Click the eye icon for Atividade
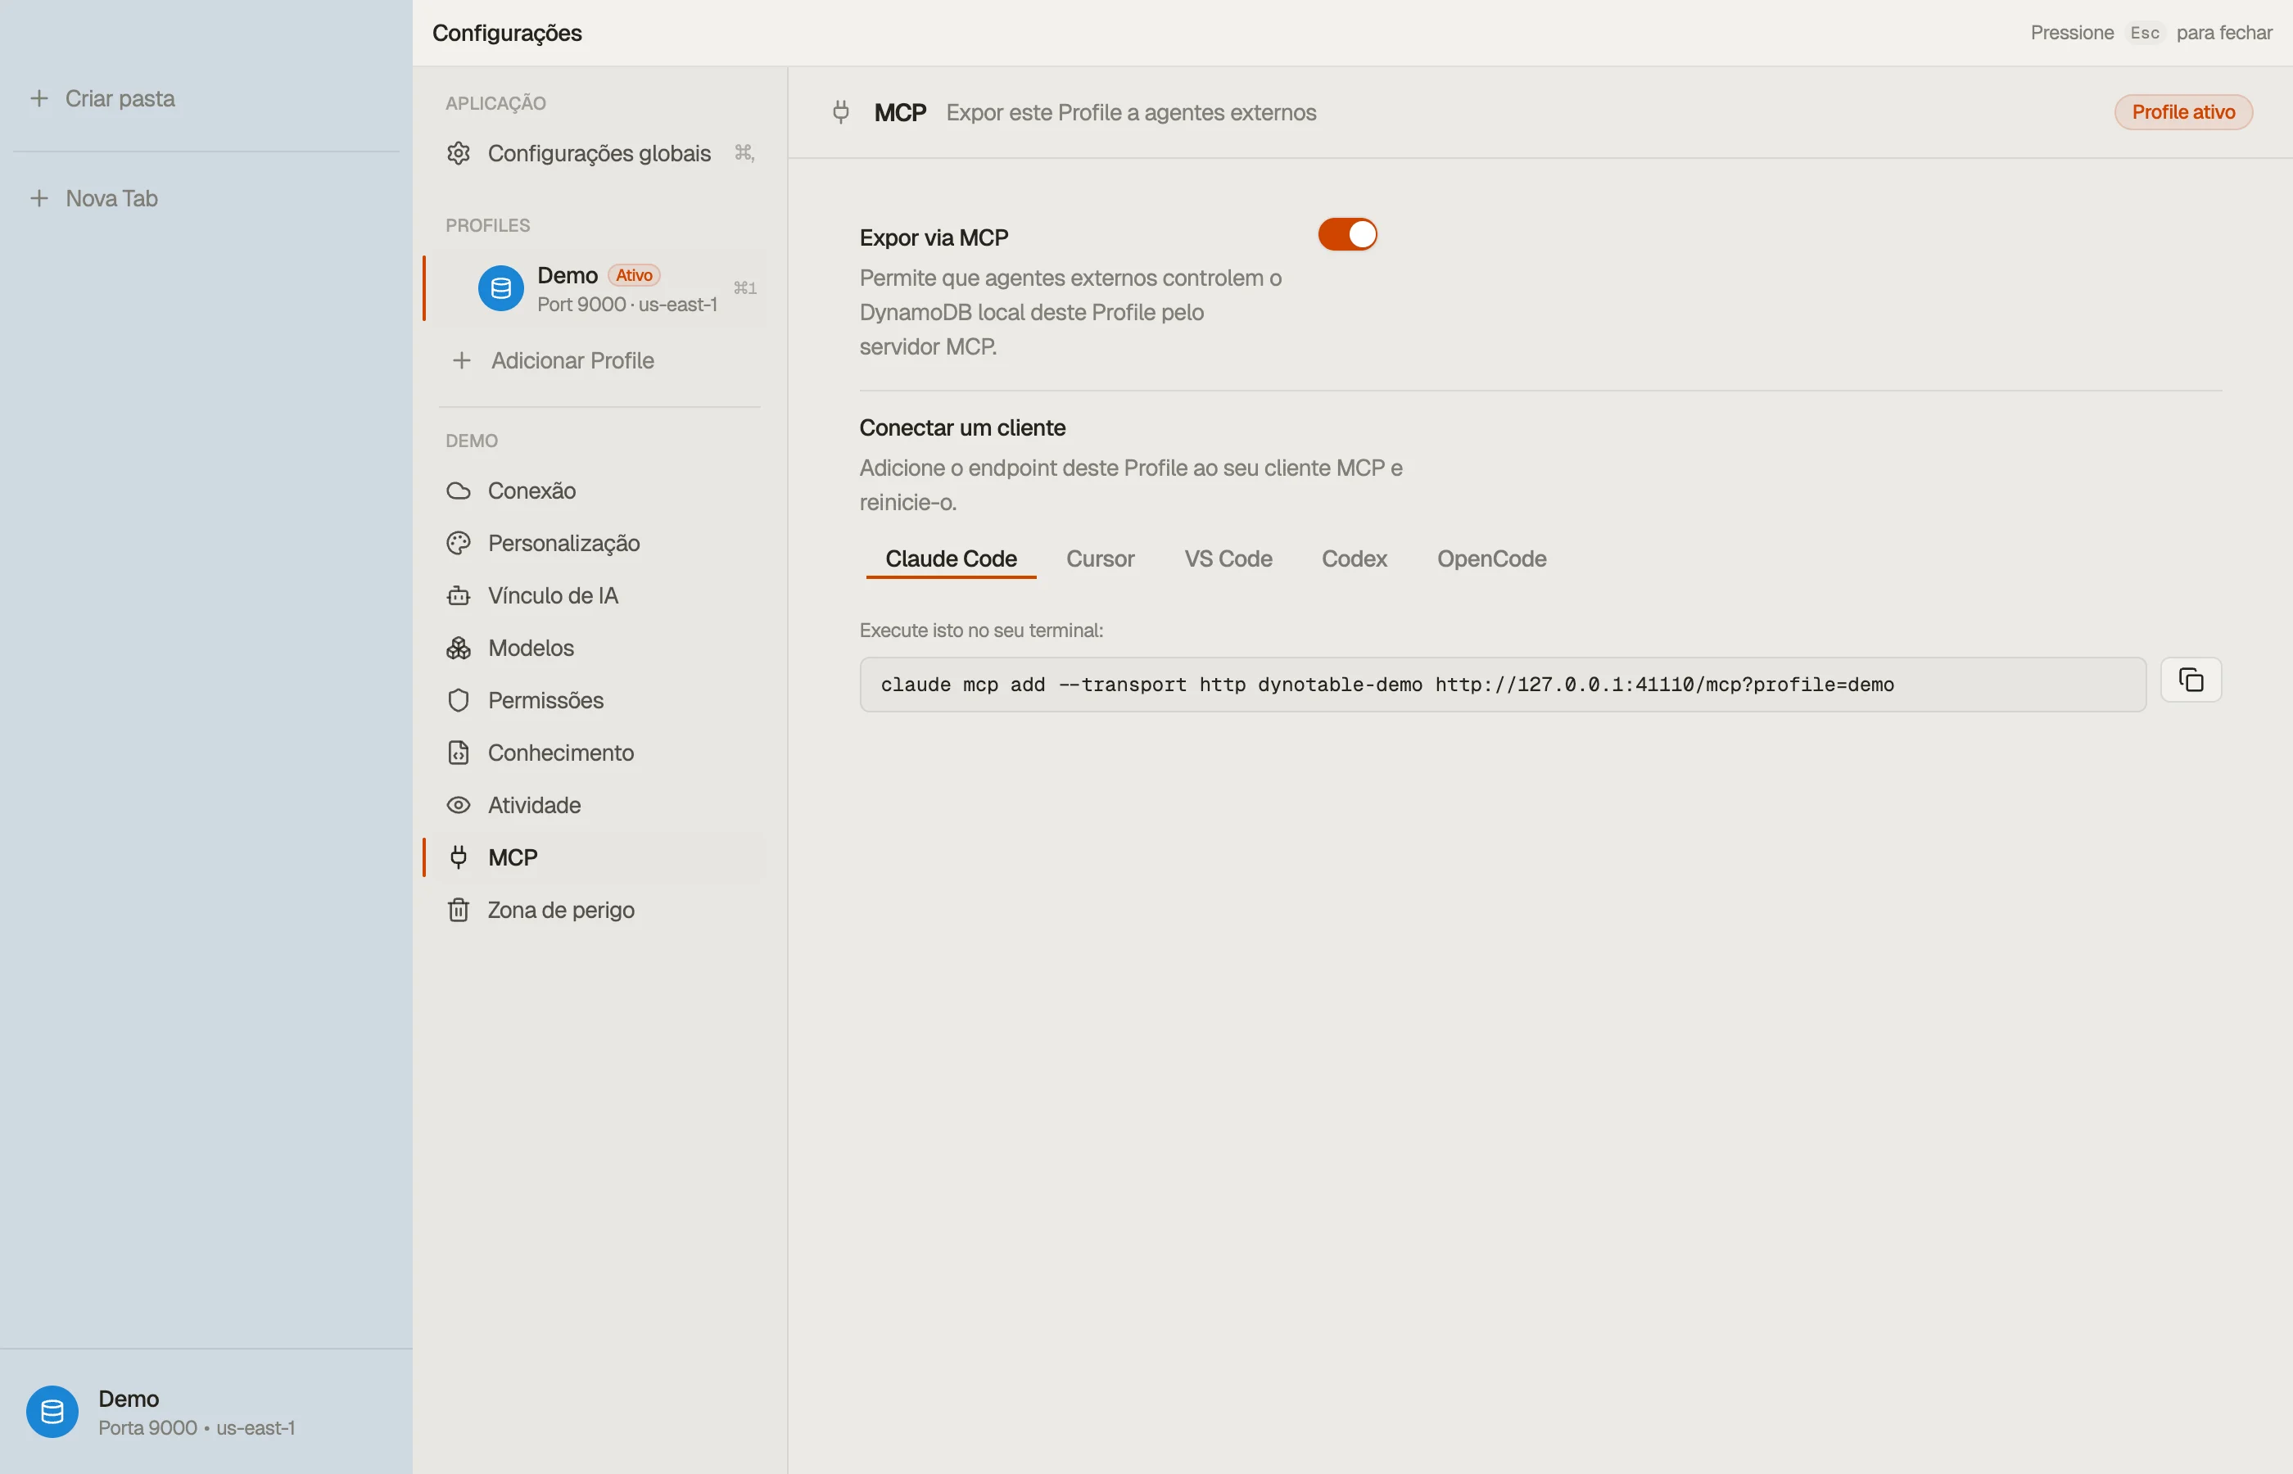The width and height of the screenshot is (2293, 1474). (x=459, y=805)
